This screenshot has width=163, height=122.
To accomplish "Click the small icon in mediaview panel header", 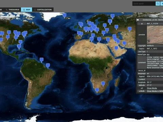I will (138, 20).
